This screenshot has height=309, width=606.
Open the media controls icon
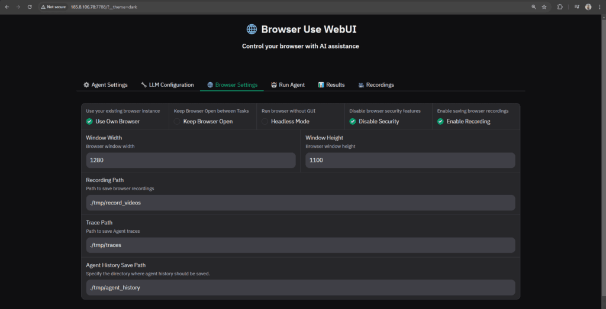pos(576,7)
